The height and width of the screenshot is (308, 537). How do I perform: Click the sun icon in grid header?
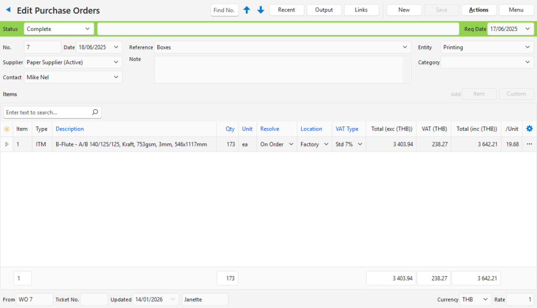point(7,129)
